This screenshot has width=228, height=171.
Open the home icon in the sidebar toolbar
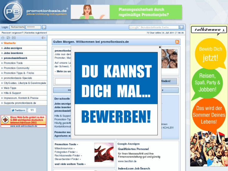click(x=3, y=38)
